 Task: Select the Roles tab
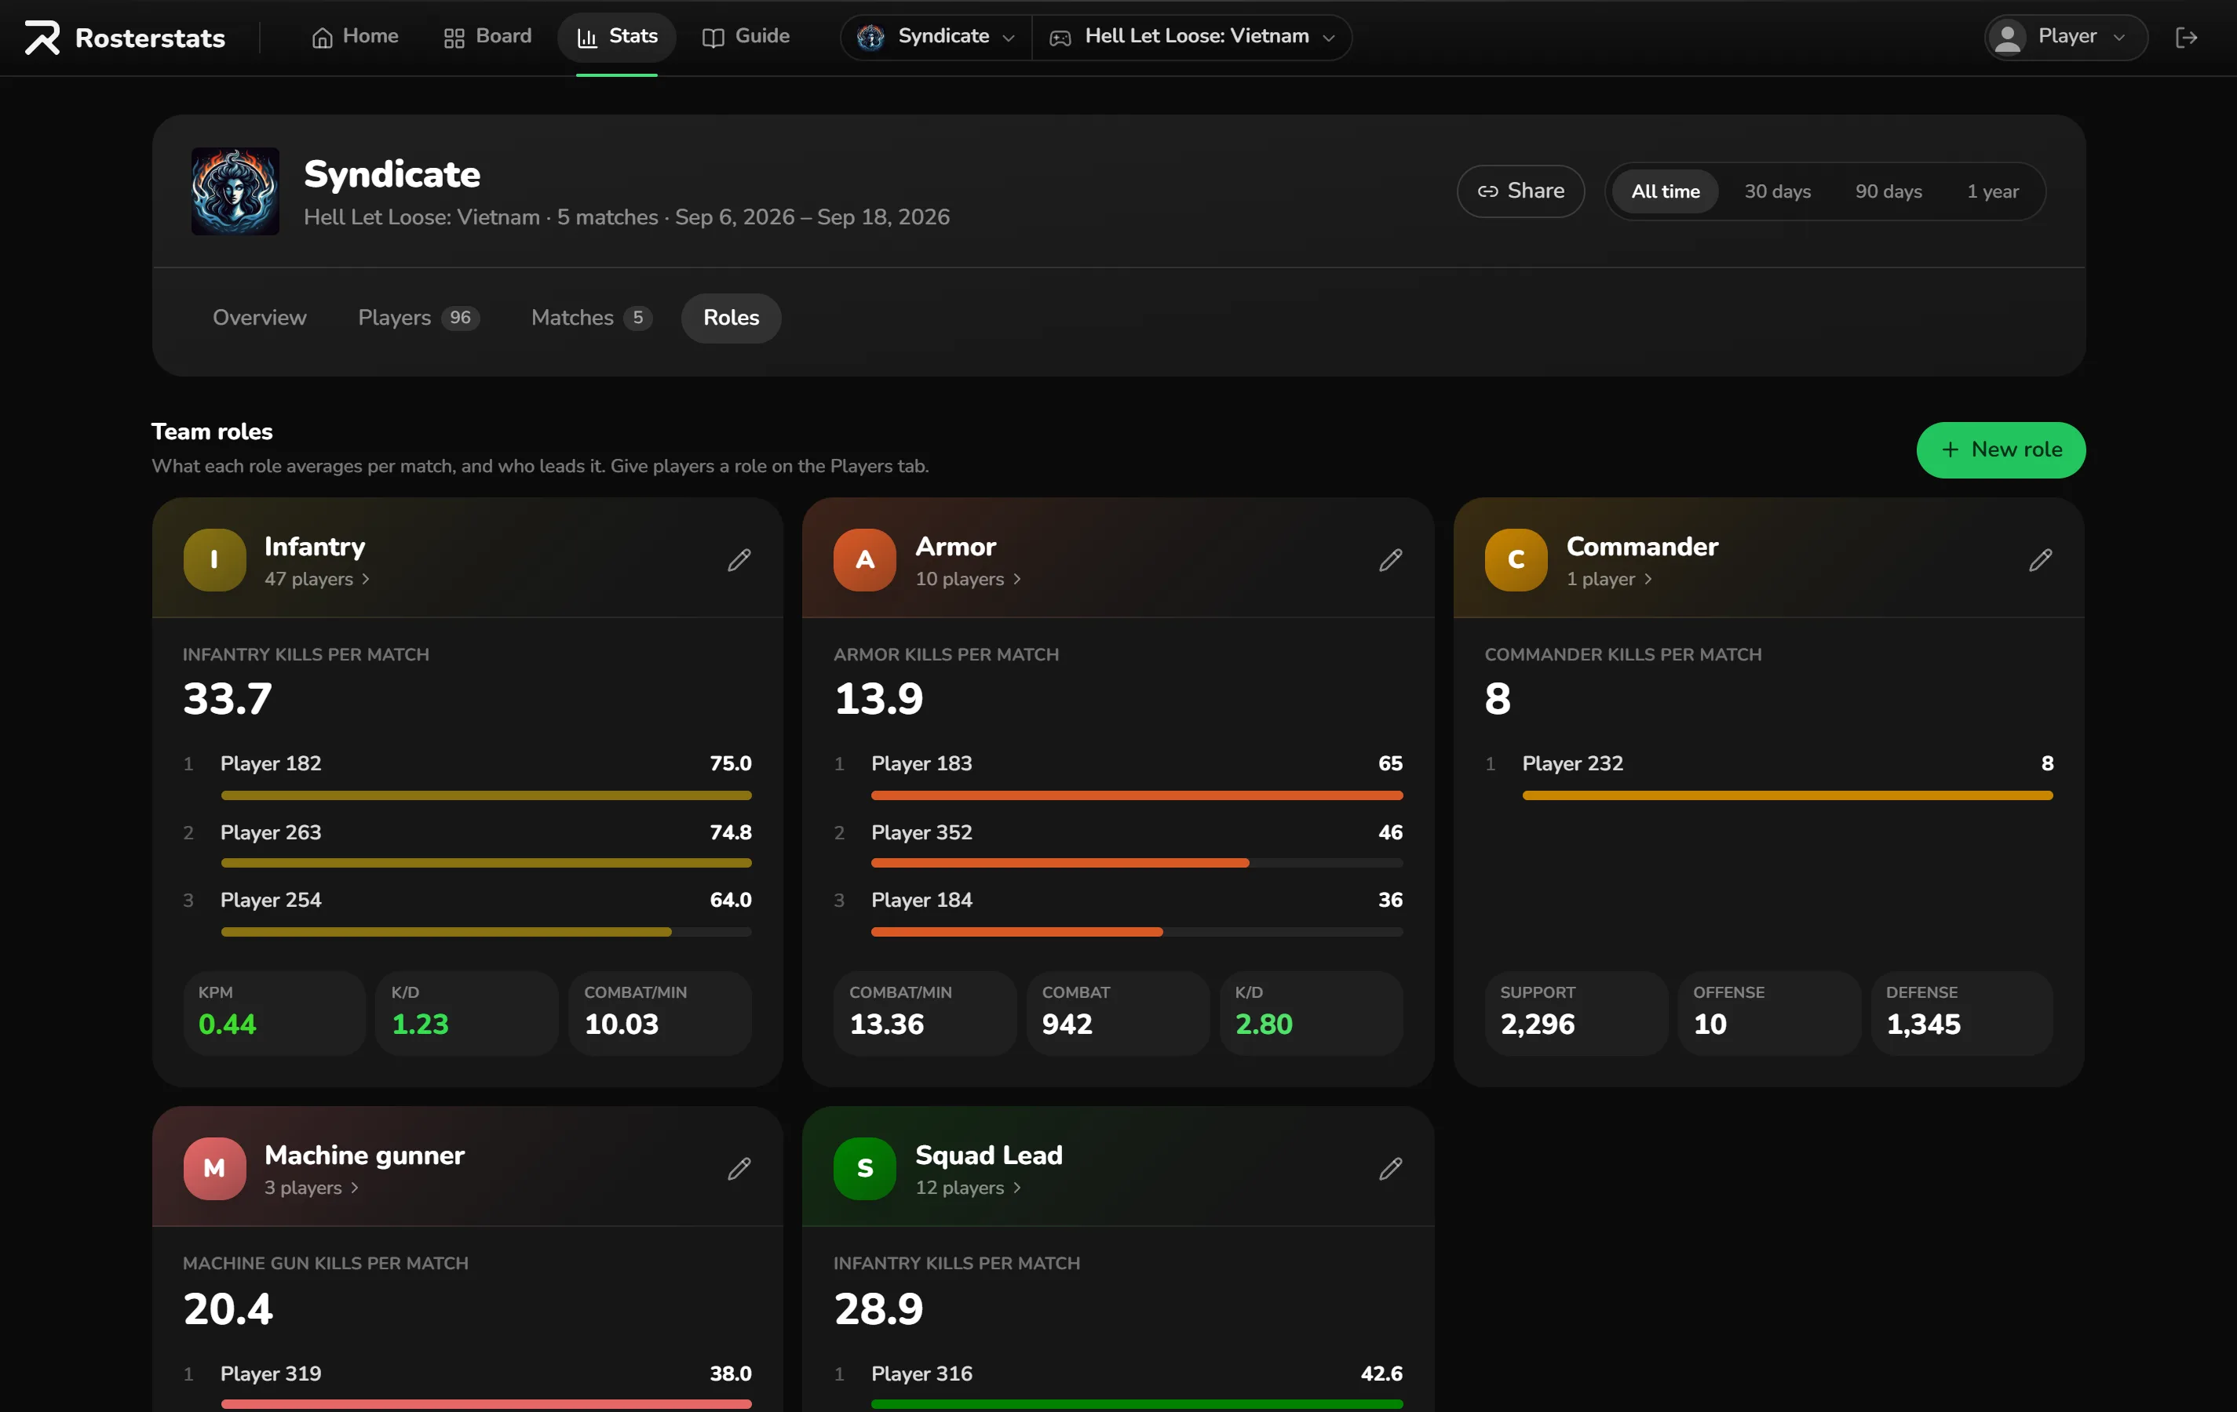(x=730, y=318)
